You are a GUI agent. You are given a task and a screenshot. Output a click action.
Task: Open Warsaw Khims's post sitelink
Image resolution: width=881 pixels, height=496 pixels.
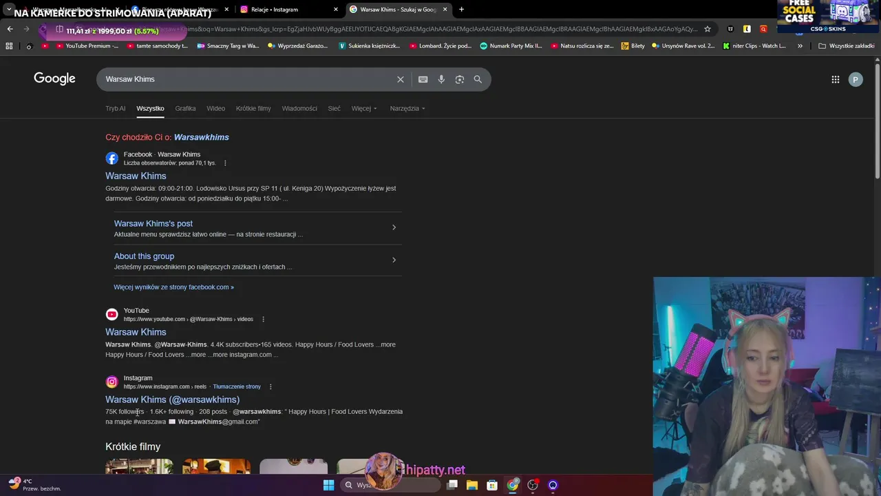(x=153, y=223)
